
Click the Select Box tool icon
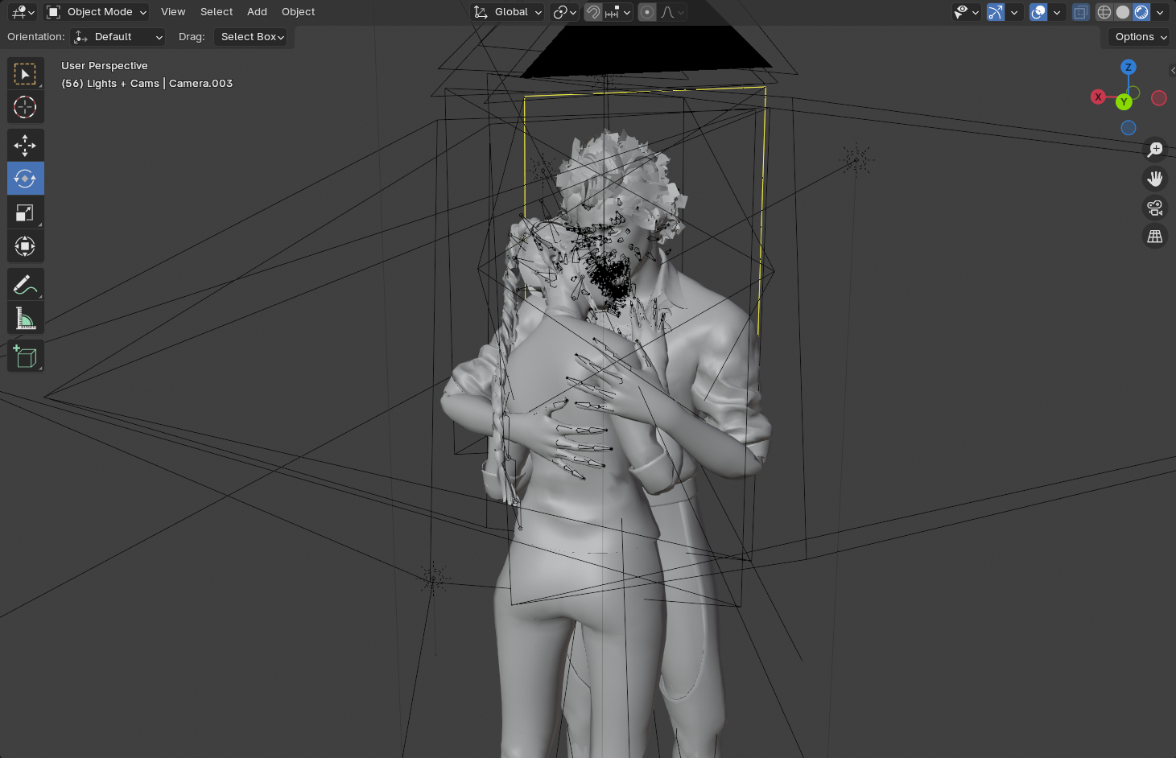(x=25, y=74)
